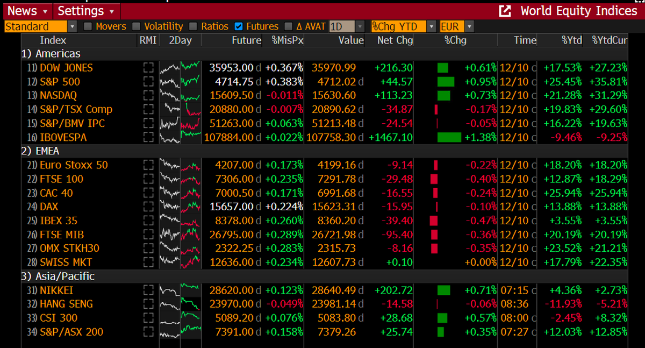Image resolution: width=645 pixels, height=348 pixels.
Task: Click the RMI icon for S&P/ASX 200
Action: coord(148,332)
